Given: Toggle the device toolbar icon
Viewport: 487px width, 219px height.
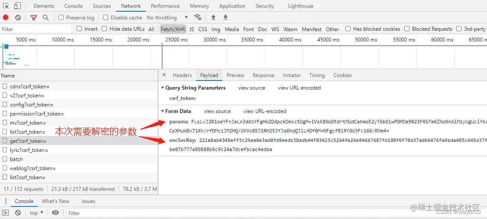Looking at the screenshot, I should 17,6.
